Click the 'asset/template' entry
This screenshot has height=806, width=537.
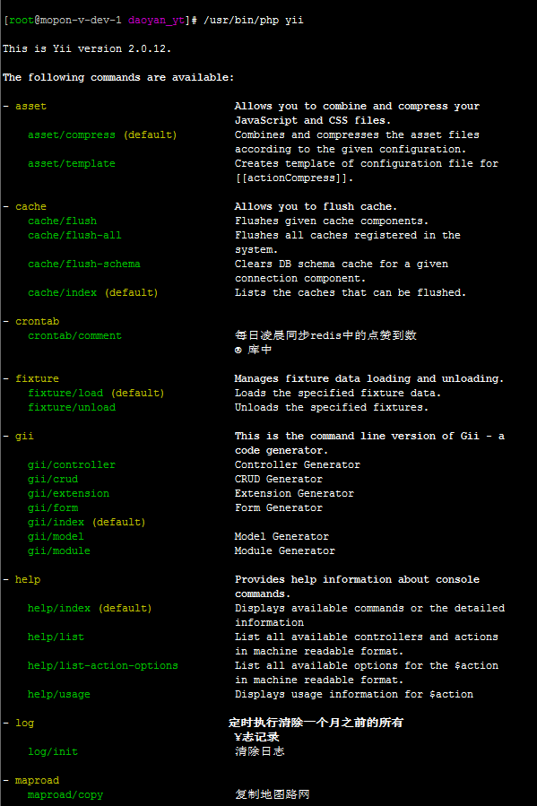tap(72, 163)
